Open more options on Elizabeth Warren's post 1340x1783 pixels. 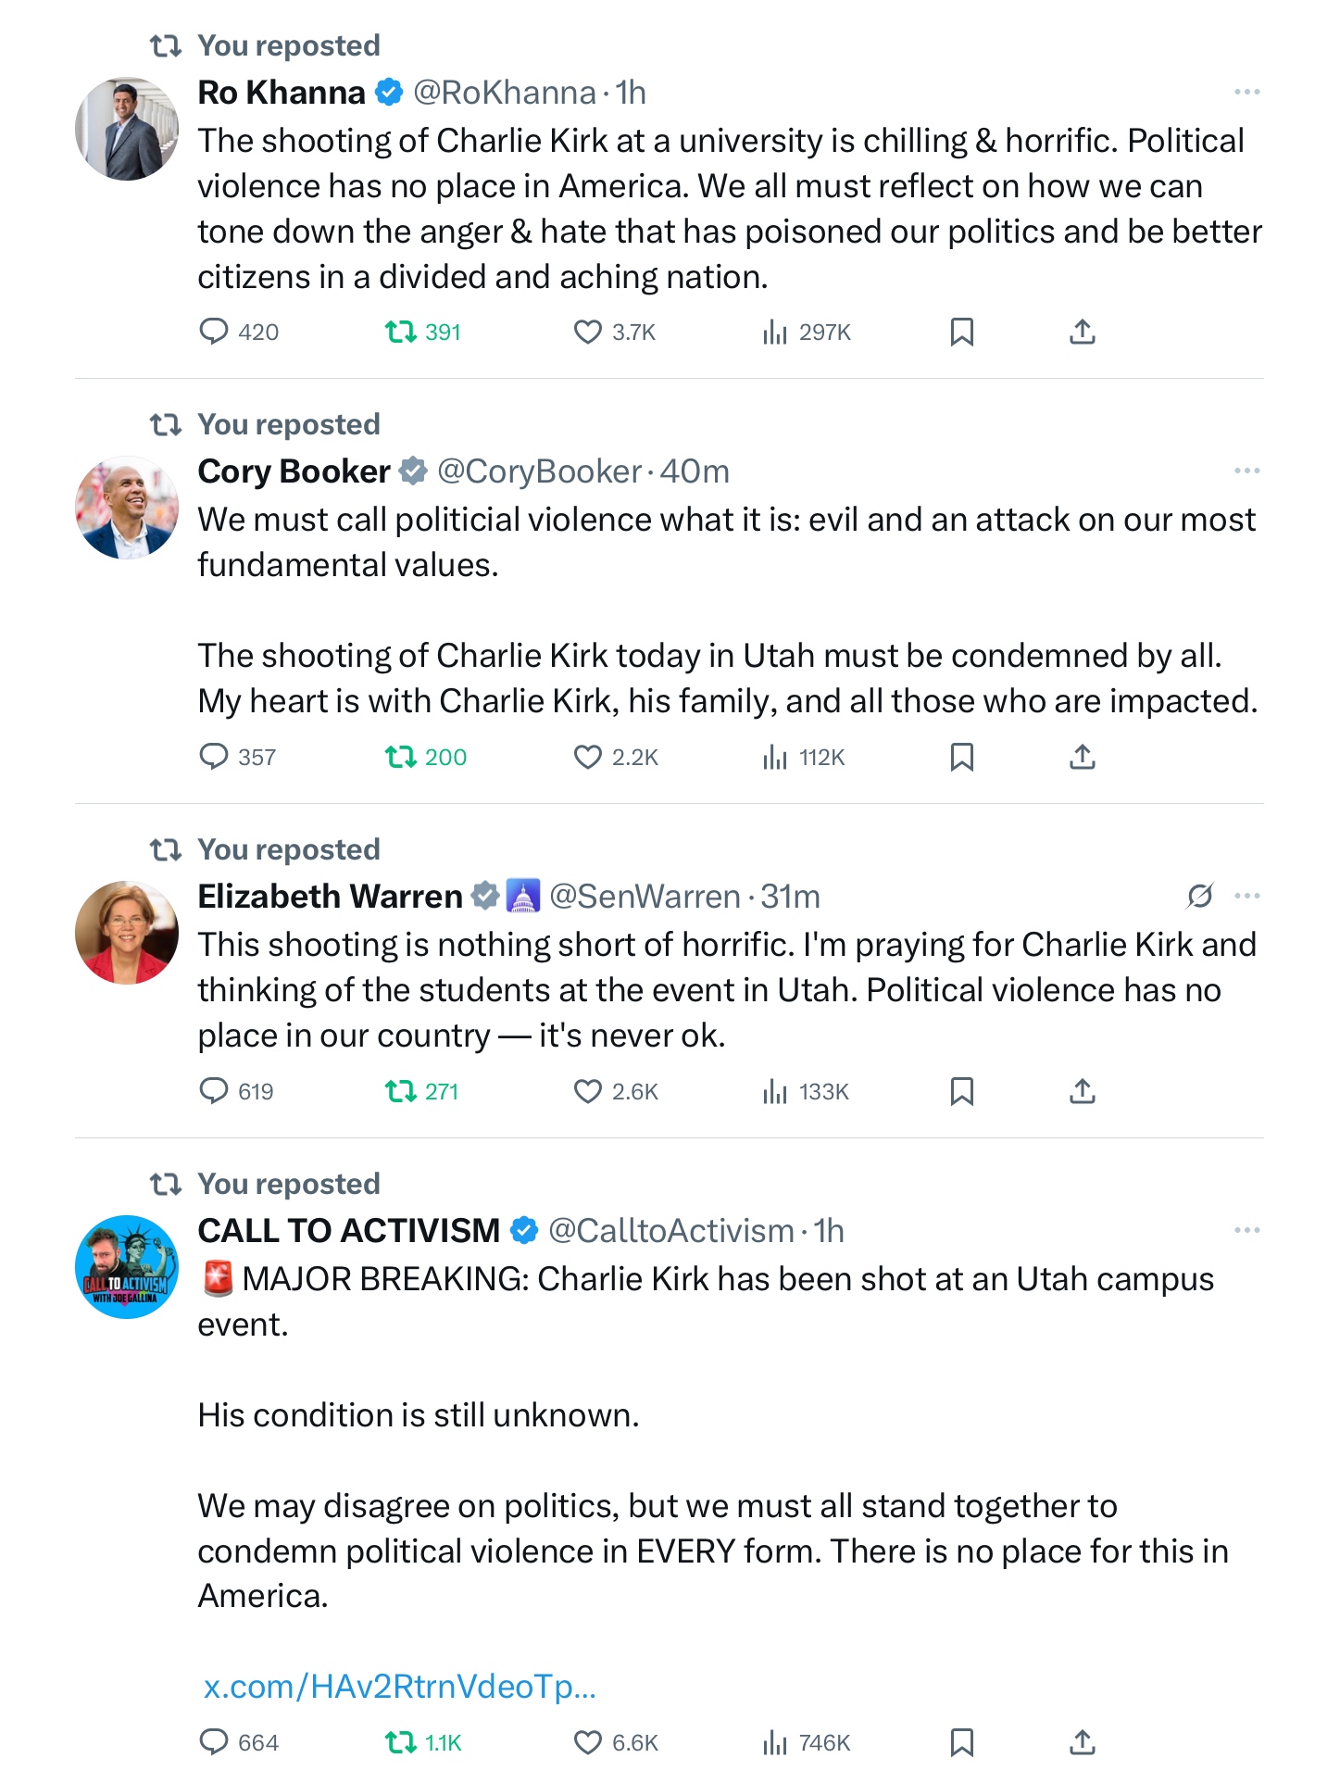(x=1246, y=897)
